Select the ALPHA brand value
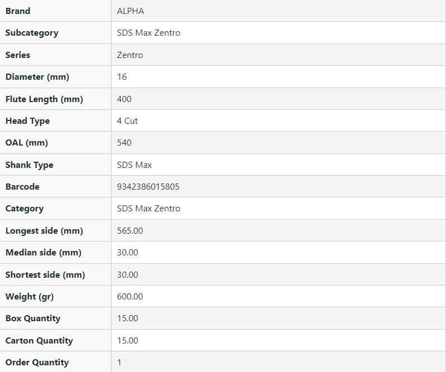The width and height of the screenshot is (446, 372). click(x=130, y=11)
